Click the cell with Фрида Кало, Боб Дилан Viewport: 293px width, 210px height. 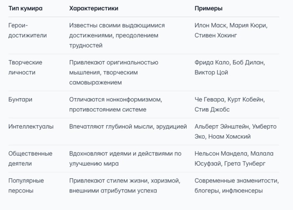click(x=229, y=68)
